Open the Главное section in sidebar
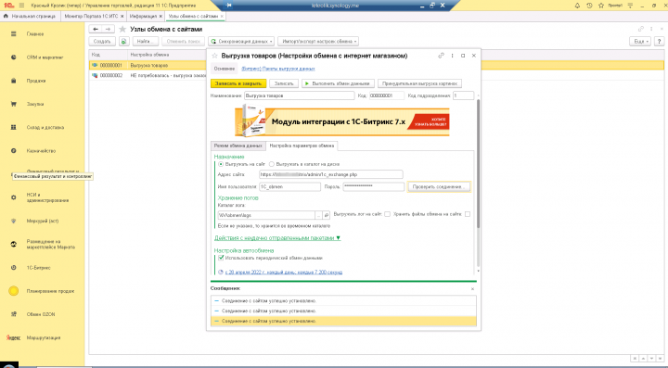This screenshot has width=668, height=368. pos(35,34)
